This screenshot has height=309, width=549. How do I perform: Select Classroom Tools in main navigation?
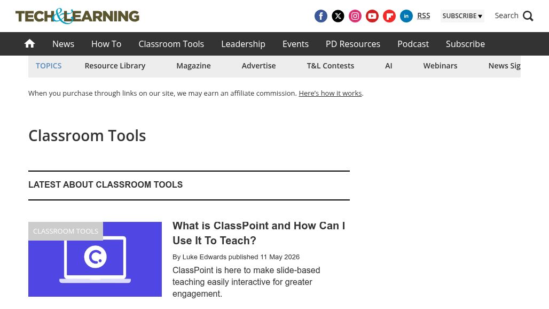coord(171,44)
